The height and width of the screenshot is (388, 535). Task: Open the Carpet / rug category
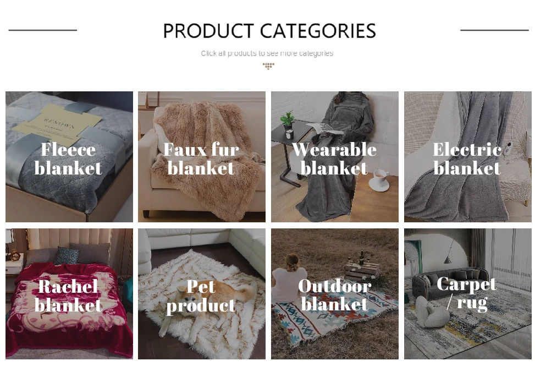[468, 294]
